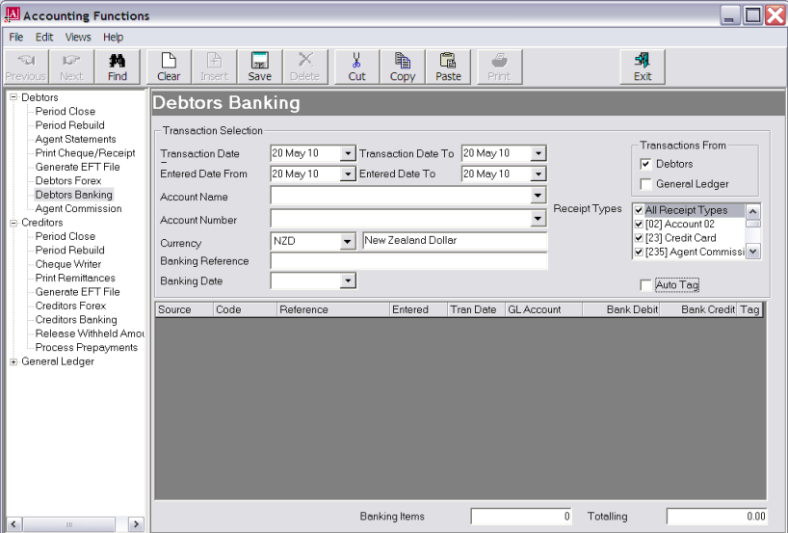The width and height of the screenshot is (788, 533).
Task: Open the Views menu
Action: pyautogui.click(x=78, y=38)
